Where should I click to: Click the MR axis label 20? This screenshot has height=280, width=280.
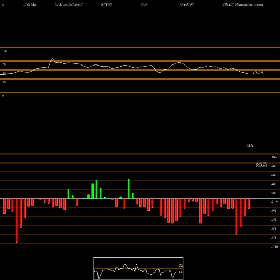tap(273, 193)
